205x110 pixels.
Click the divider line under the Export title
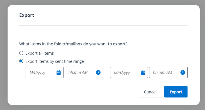coord(104,26)
